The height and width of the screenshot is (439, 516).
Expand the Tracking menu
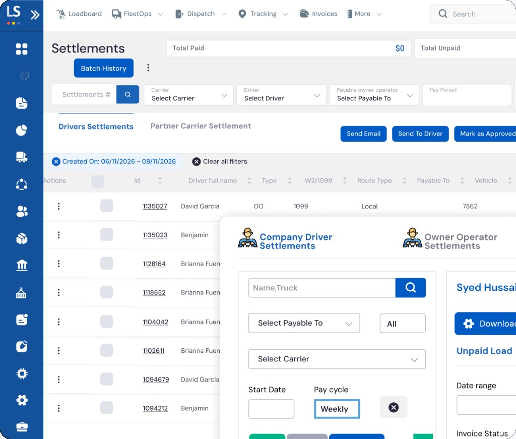point(263,14)
